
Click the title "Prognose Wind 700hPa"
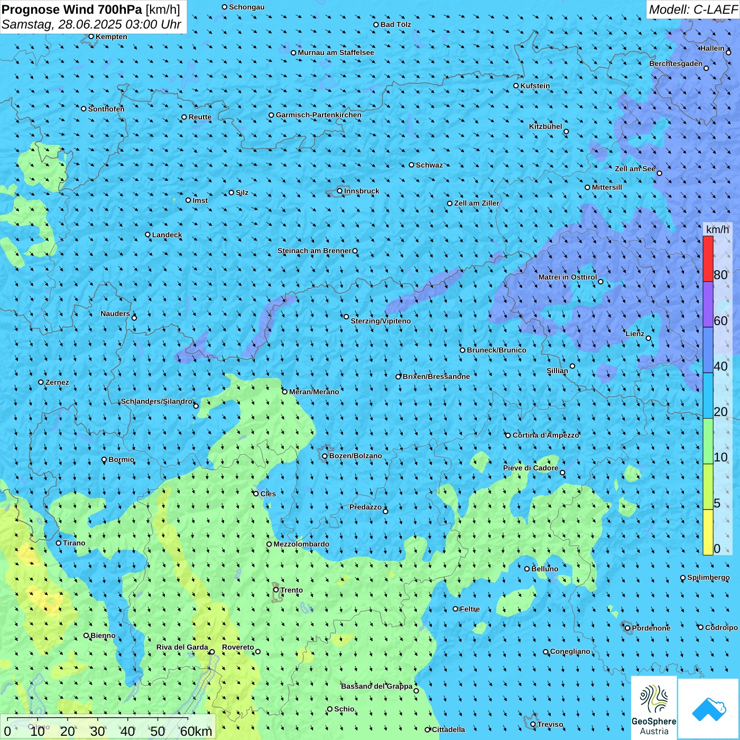coord(72,10)
